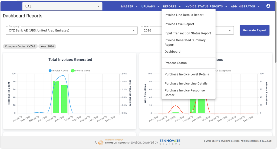Toggle the green Invoice Value legend marker
277x149 pixels.
point(72,71)
